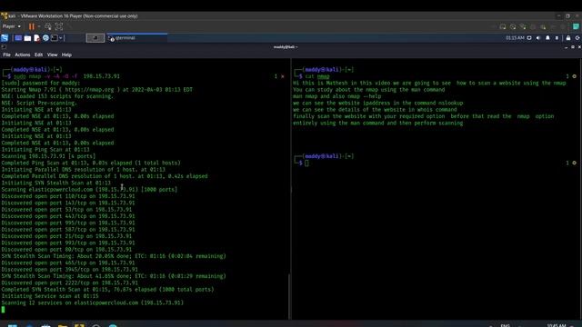Mute or adjust volume via speaker icon
Viewport: 582px width, 327px height.
pyautogui.click(x=538, y=38)
